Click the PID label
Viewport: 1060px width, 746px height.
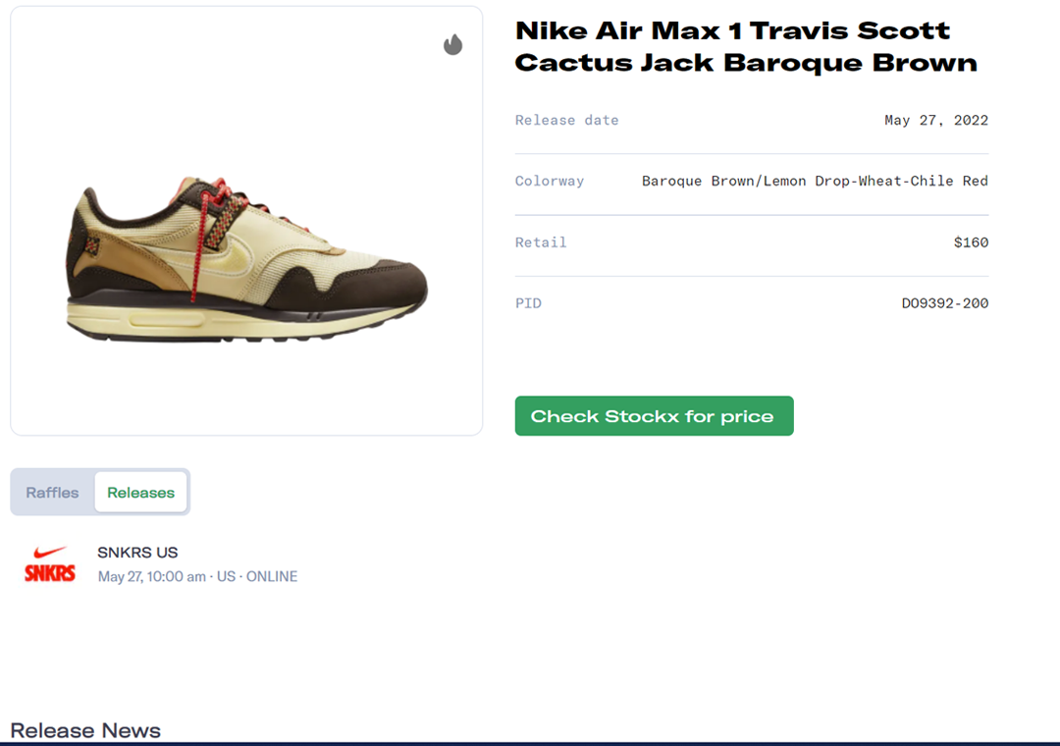click(x=528, y=303)
